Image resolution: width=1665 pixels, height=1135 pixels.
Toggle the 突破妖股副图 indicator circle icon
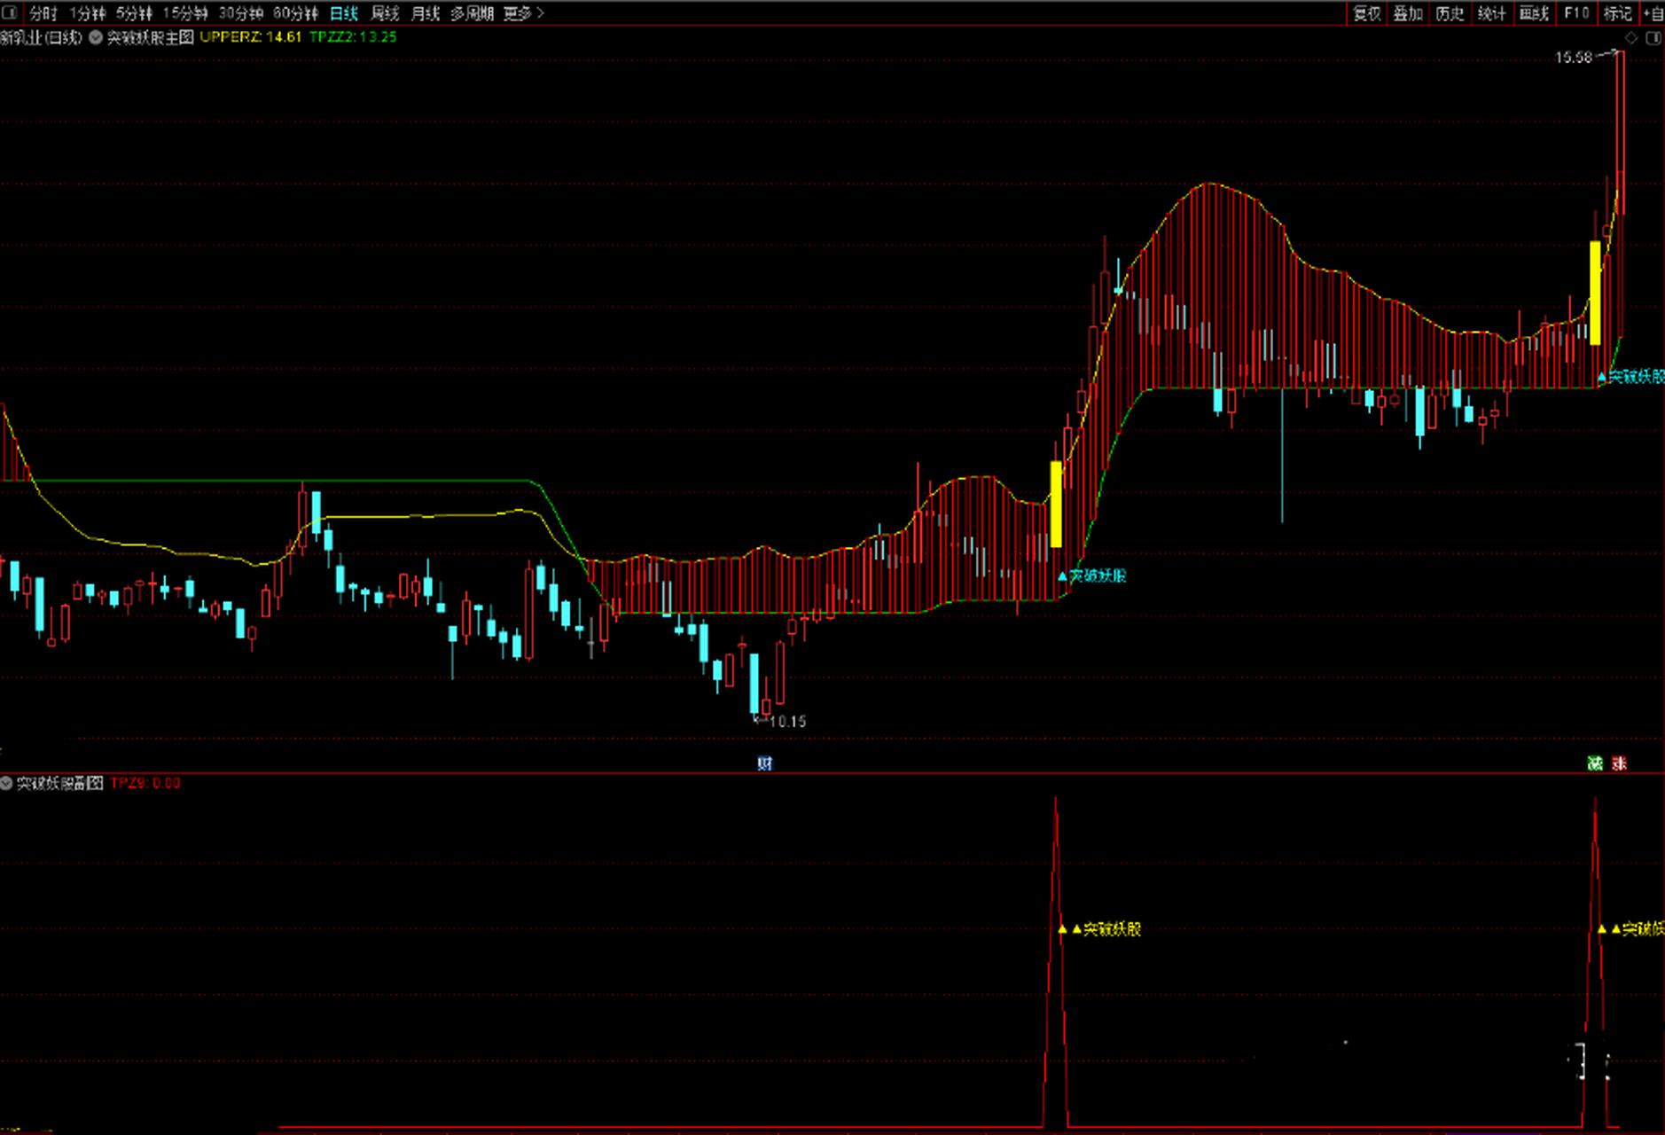tap(7, 783)
